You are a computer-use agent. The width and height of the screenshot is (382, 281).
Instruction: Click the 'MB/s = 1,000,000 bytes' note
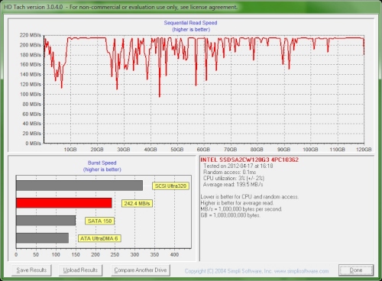[241, 209]
